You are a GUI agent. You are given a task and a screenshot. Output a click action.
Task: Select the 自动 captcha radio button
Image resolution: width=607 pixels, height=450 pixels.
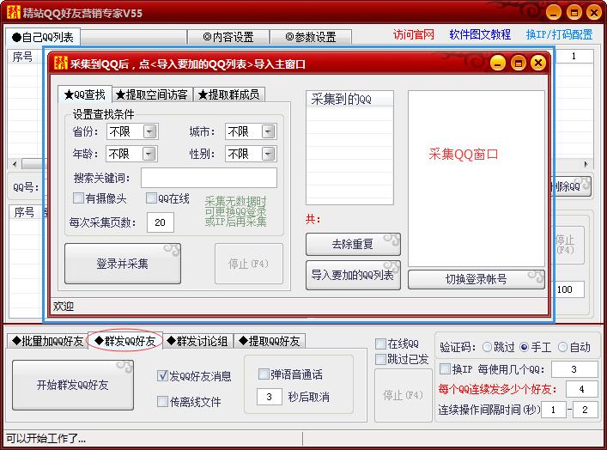coord(562,347)
